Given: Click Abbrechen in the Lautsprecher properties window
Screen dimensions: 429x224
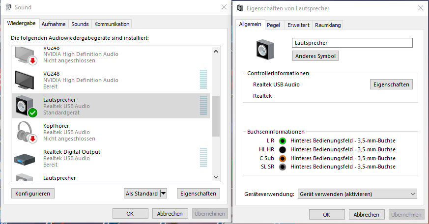Looking at the screenshot, I should [367, 215].
